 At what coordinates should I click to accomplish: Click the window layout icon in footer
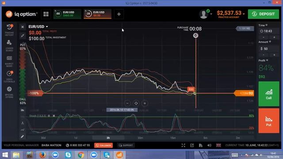pyautogui.click(x=192, y=145)
